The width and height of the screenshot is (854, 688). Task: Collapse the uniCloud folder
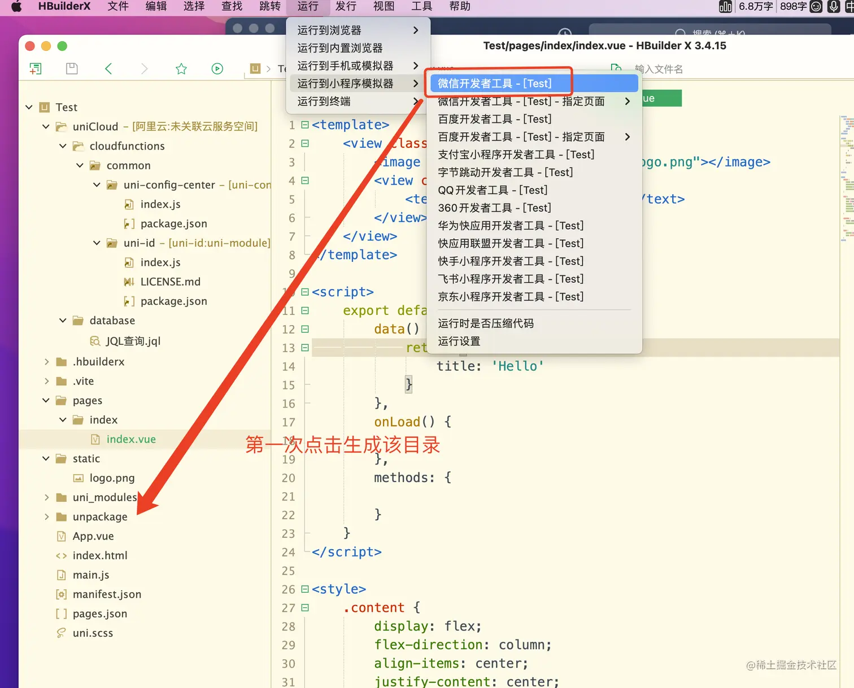46,126
